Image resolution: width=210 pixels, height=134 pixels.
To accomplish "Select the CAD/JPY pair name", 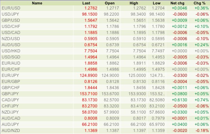I will coord(10,100).
